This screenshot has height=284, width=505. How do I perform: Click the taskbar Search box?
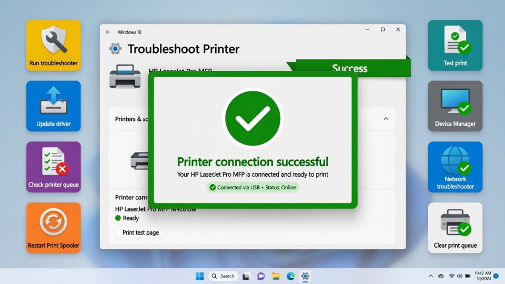click(x=223, y=276)
